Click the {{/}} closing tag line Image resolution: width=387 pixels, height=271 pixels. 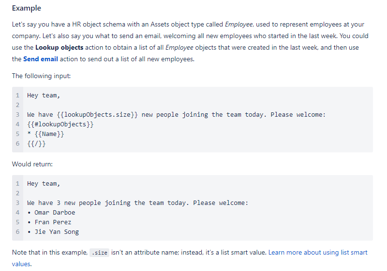[36, 144]
